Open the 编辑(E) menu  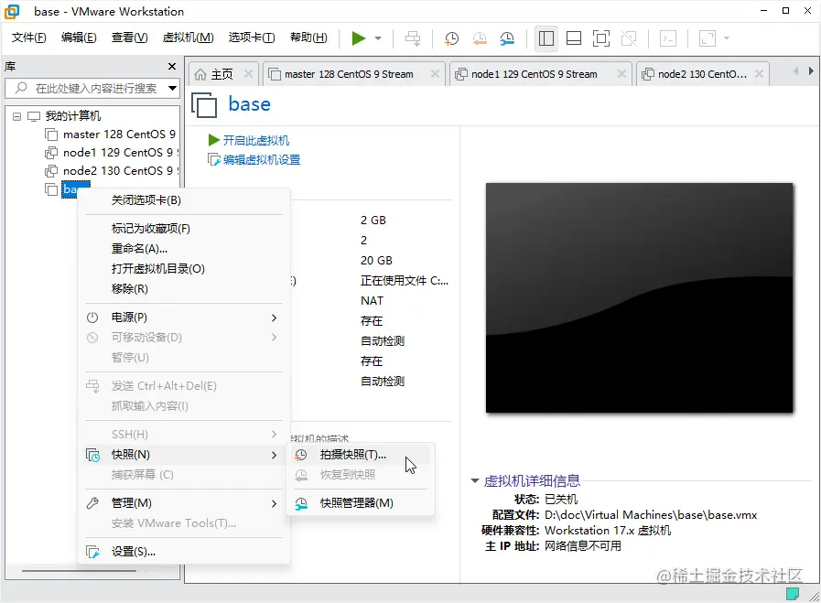79,38
